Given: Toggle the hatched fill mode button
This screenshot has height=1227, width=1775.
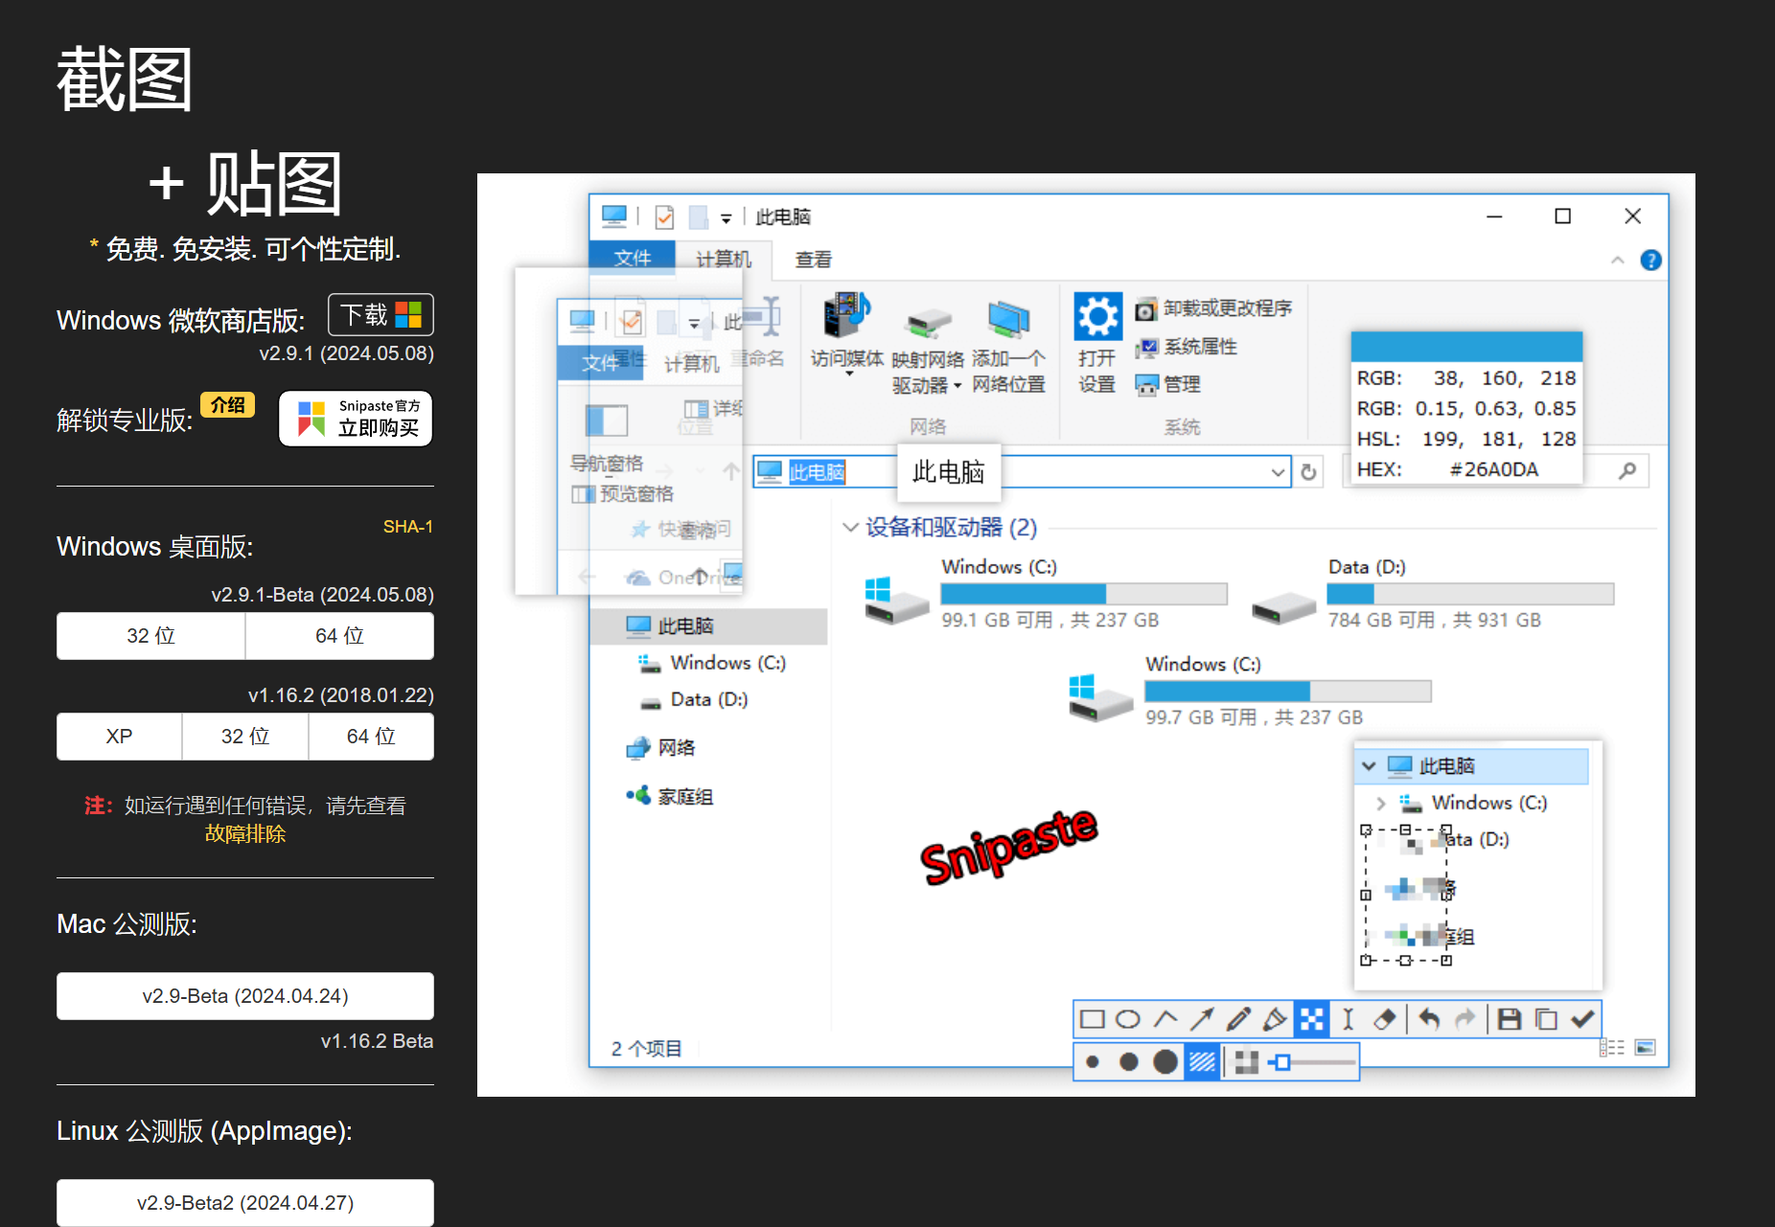Looking at the screenshot, I should [1202, 1062].
